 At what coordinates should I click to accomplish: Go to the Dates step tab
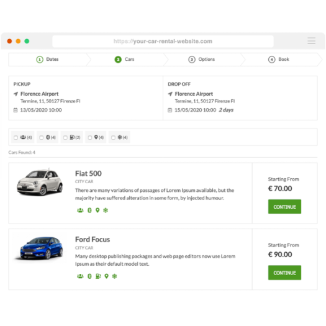pyautogui.click(x=47, y=60)
